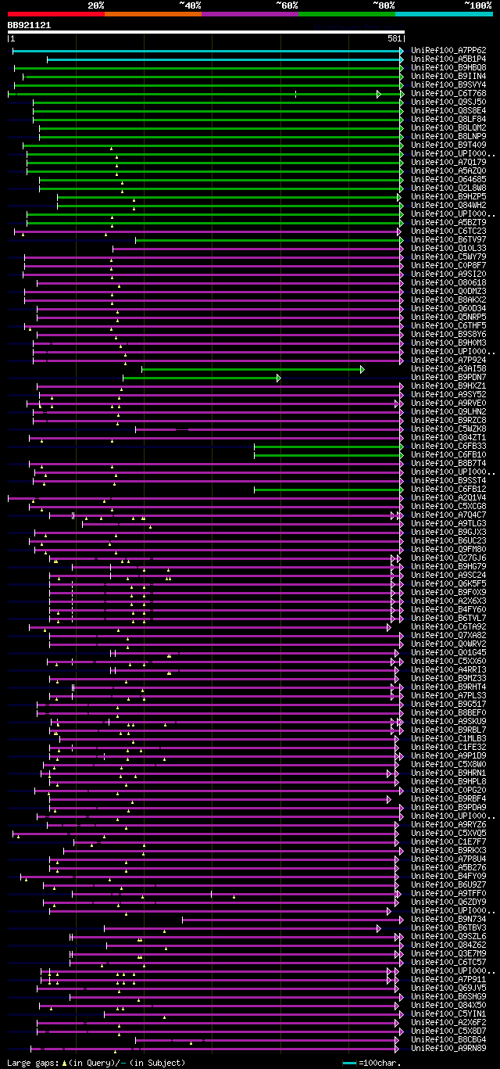Click UniRef100_A2Q1V4 label
Screen dimensions: 500x1069
click(448, 498)
